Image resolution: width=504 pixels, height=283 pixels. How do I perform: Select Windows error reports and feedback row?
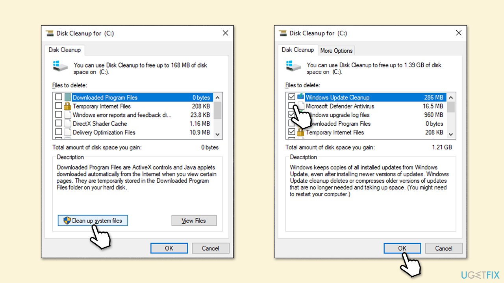pos(133,115)
